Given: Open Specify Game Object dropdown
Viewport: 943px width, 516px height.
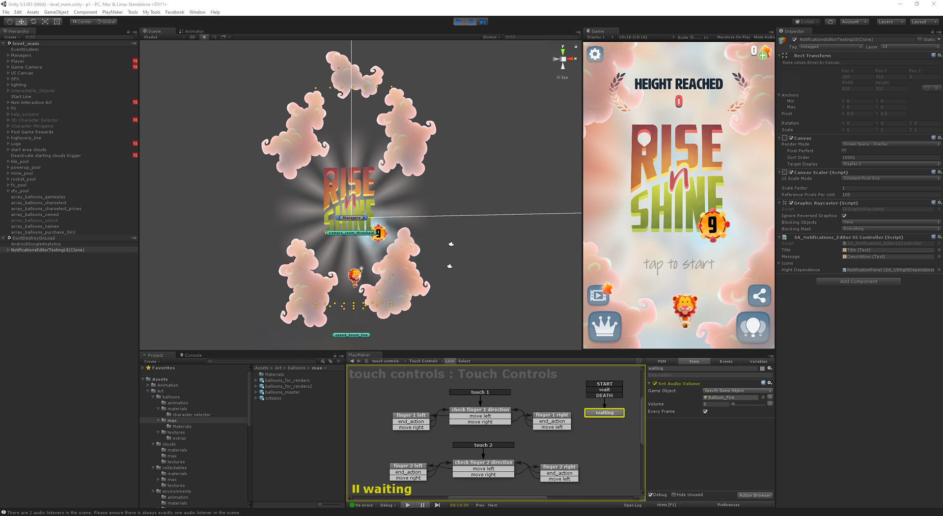Looking at the screenshot, I should click(738, 391).
